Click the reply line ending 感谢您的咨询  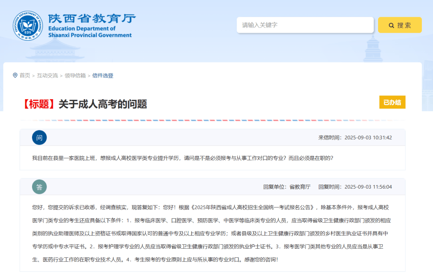tap(155, 259)
